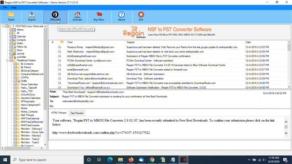Sort emails by From column header
This screenshot has width=292, height=164.
tap(70, 42)
